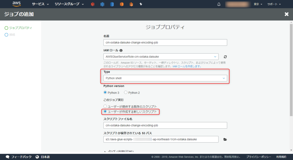Viewport: 293px width, 160px height.
Task: Click the AWS logo home icon
Action: (x=16, y=4)
